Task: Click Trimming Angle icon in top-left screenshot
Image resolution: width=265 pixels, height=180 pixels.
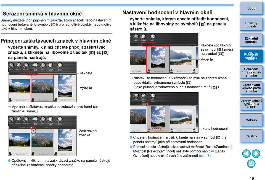Action: [x=50, y=65]
